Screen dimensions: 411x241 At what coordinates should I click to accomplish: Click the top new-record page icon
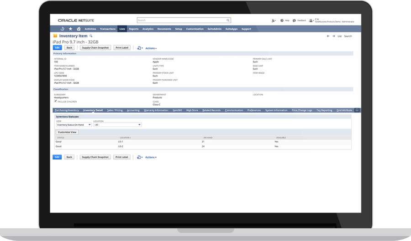(140, 48)
